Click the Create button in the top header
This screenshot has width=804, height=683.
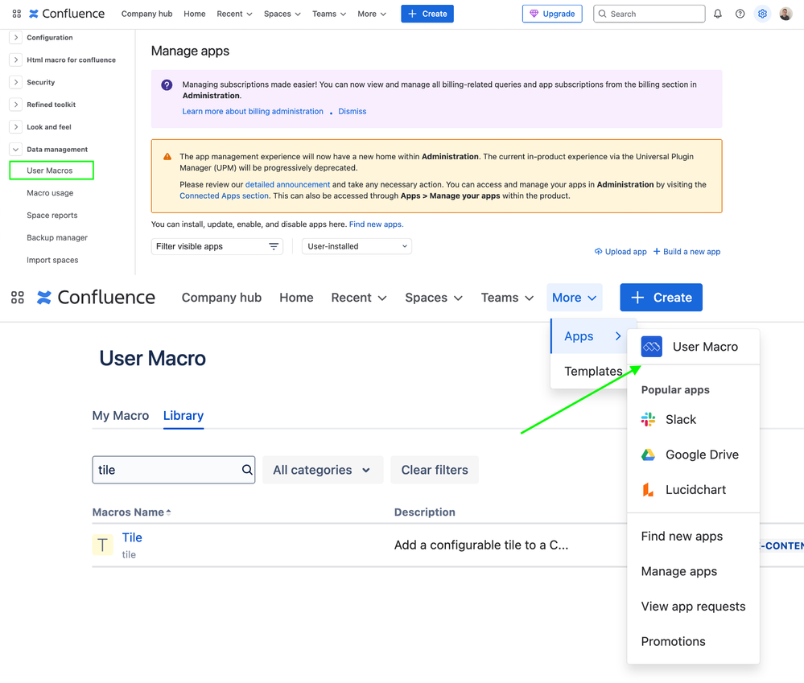427,14
